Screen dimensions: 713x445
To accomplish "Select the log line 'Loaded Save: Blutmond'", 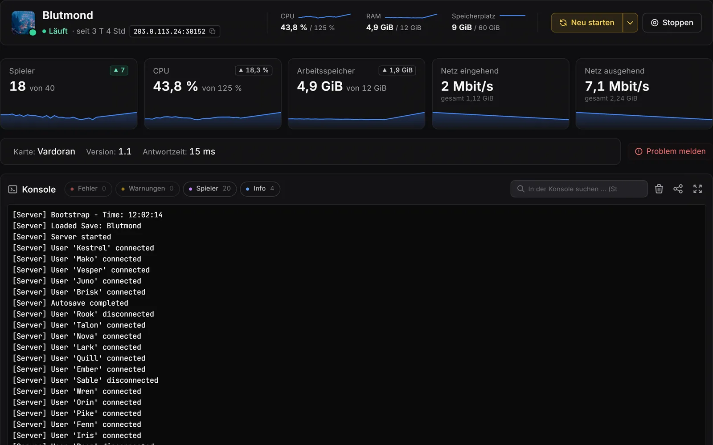I will tap(77, 226).
